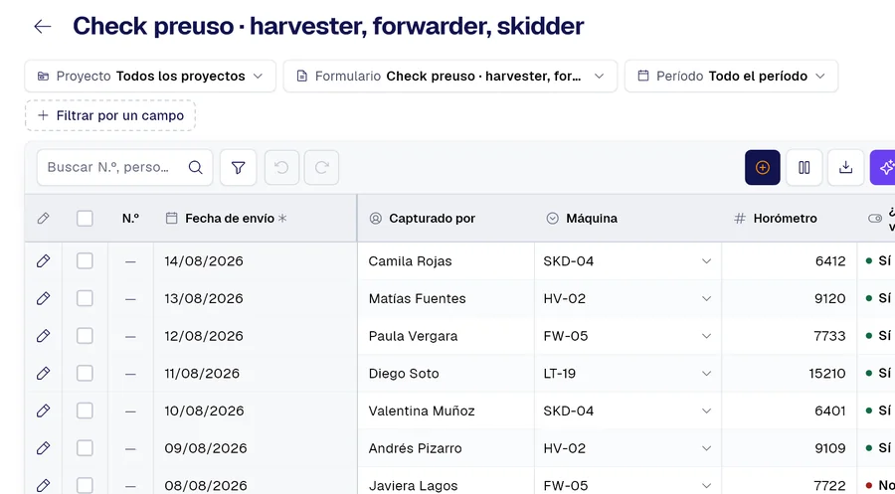Click the calendar icon in Fecha de envío header
This screenshot has height=494, width=895.
[171, 218]
